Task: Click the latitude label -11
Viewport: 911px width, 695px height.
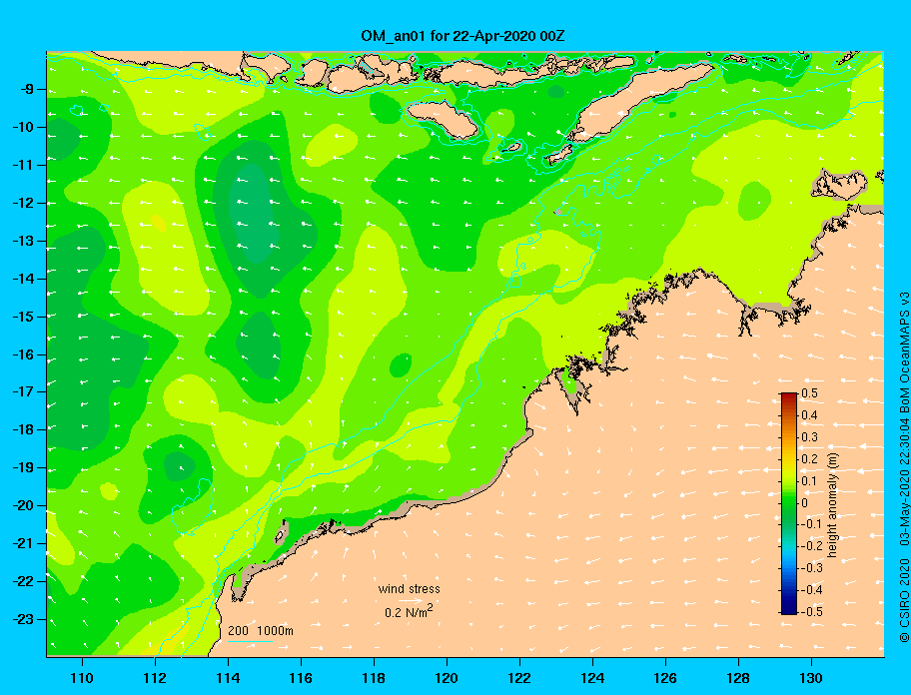Action: tap(23, 165)
